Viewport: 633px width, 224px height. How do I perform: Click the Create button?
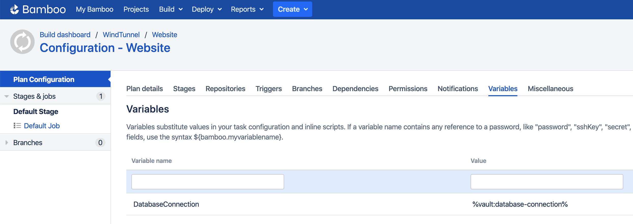[x=293, y=9]
